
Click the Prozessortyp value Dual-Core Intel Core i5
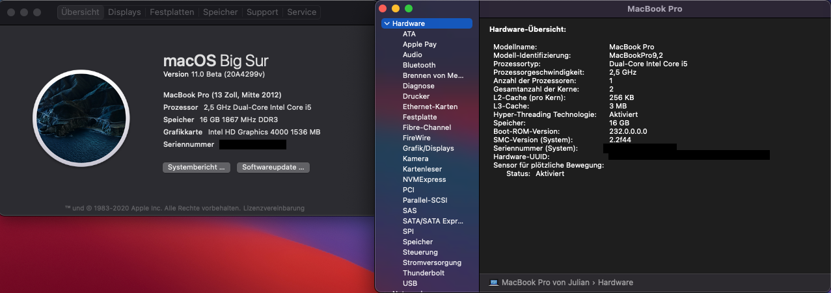[x=648, y=64]
